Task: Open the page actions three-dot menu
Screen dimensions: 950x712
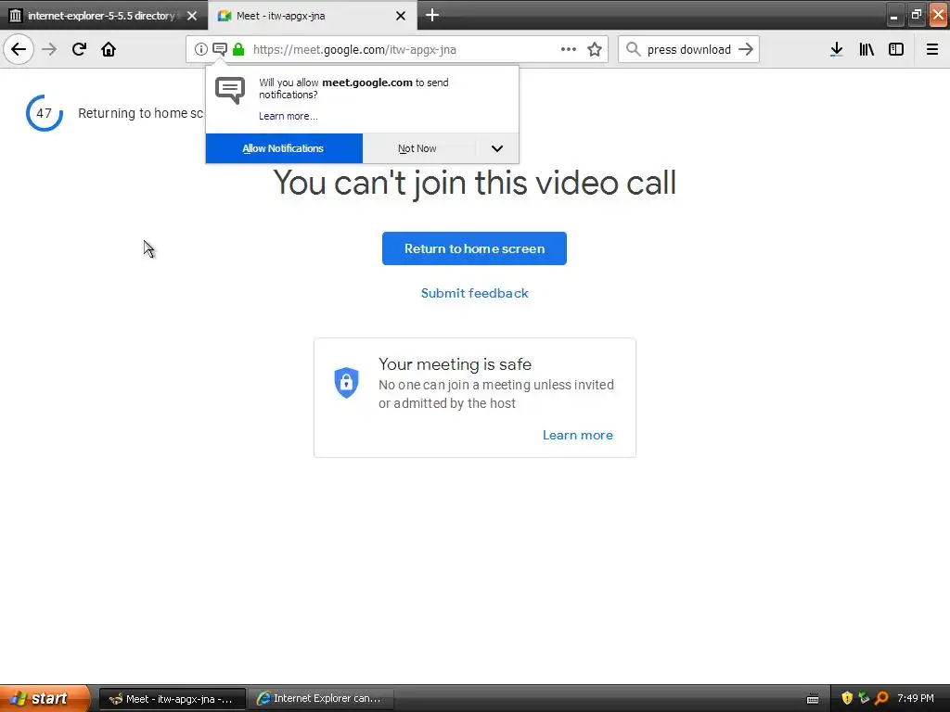Action: point(569,49)
